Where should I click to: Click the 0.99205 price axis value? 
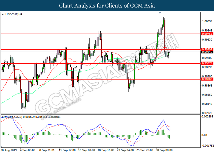click(x=207, y=58)
